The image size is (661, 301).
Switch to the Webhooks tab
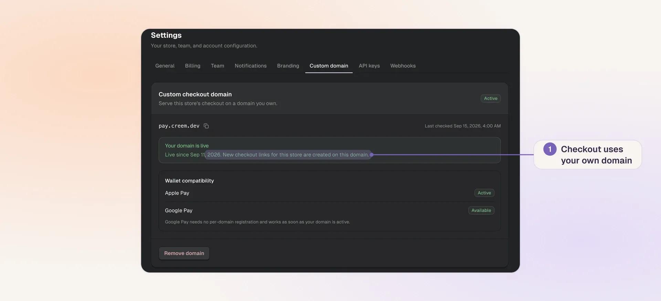click(x=403, y=66)
